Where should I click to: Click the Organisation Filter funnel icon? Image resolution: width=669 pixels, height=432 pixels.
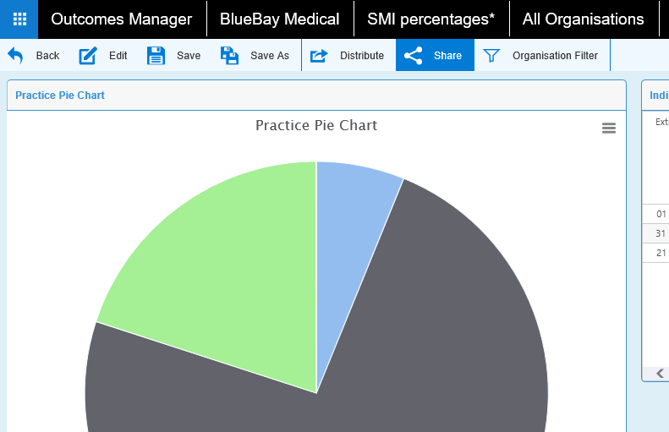491,56
